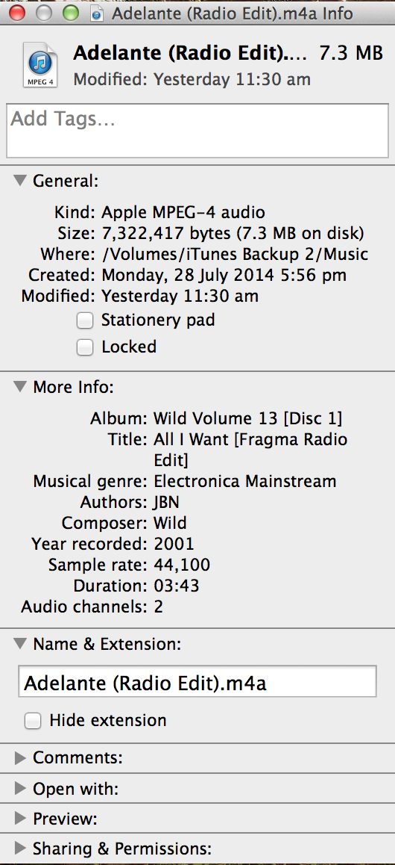Click the MPEG 4 file icon in header

tap(39, 64)
